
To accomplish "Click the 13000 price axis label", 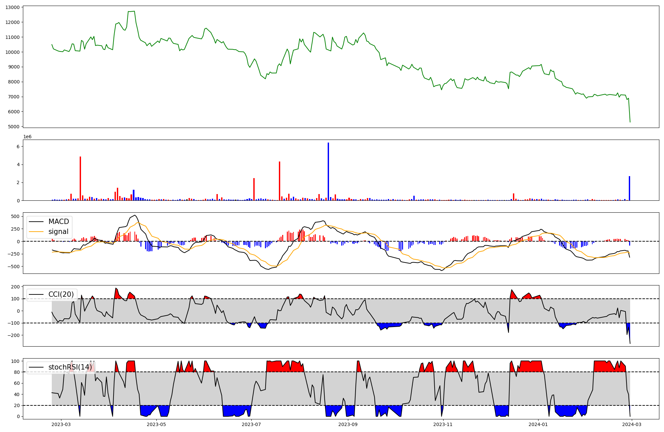I will [12, 7].
